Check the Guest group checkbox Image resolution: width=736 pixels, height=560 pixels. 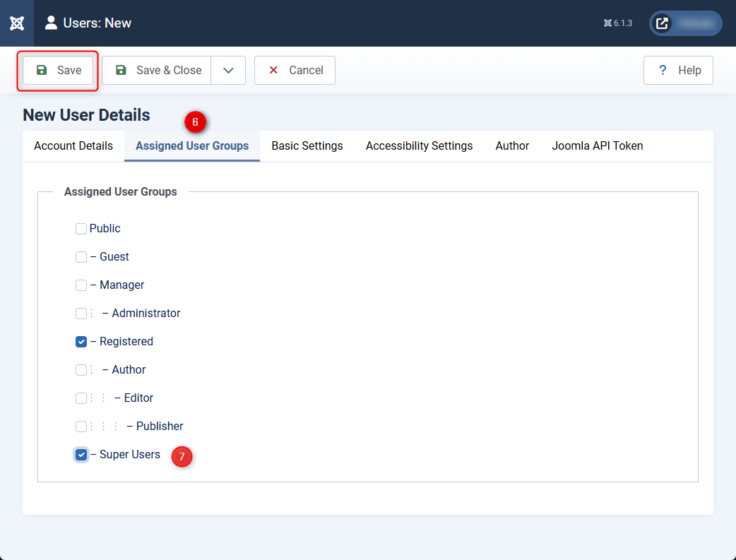click(x=81, y=257)
